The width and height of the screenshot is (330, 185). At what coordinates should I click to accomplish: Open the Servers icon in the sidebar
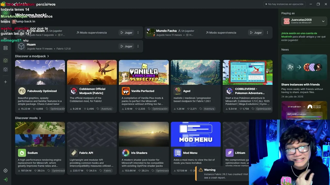click(x=5, y=48)
